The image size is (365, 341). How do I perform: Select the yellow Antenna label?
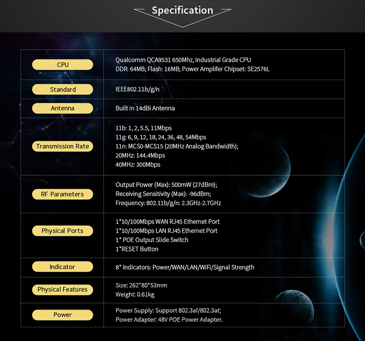pyautogui.click(x=63, y=108)
